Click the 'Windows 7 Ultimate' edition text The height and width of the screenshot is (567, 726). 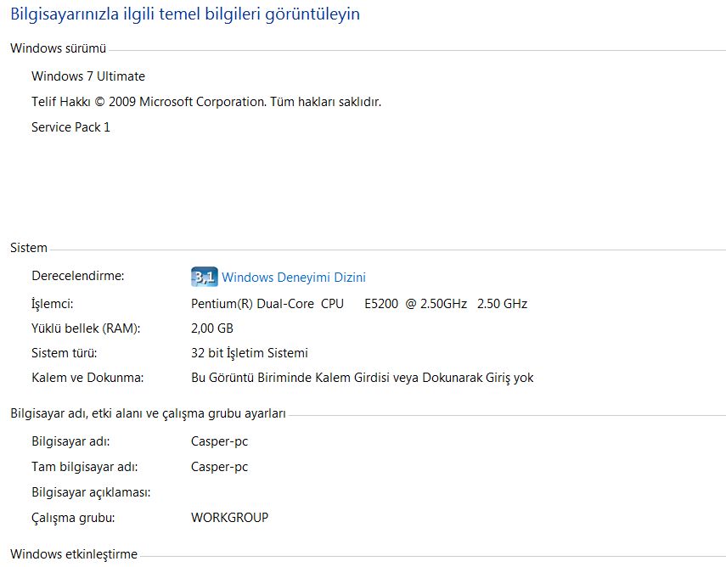pyautogui.click(x=88, y=76)
